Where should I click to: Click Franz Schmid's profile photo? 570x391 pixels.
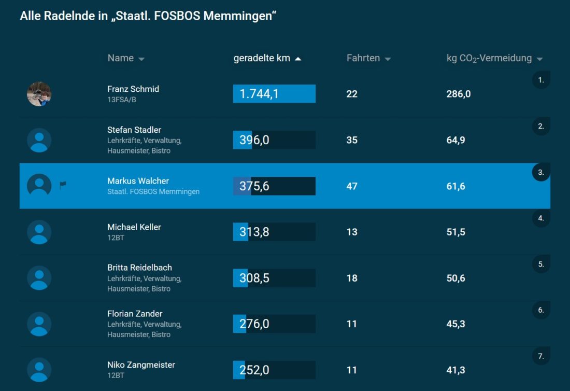point(39,94)
